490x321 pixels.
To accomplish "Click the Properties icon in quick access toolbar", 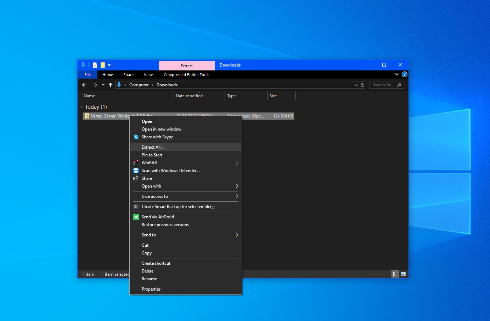I will 95,65.
